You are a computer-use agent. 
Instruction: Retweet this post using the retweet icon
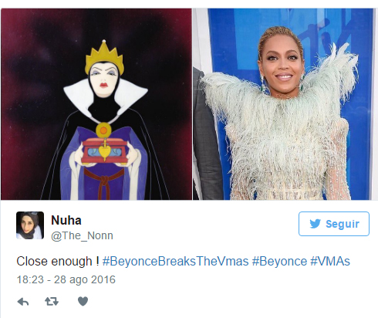pyautogui.click(x=52, y=301)
